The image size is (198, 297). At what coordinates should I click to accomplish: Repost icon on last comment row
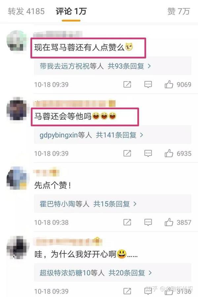click(127, 291)
